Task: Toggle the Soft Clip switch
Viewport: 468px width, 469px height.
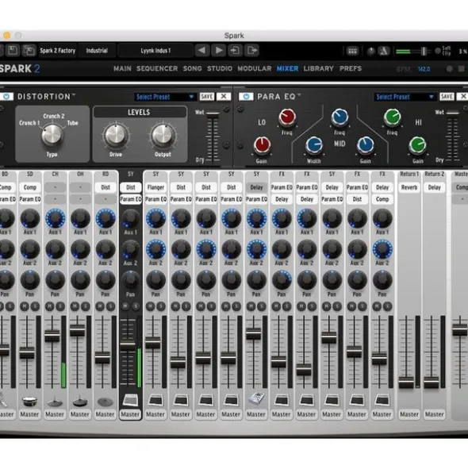Action: [438, 51]
